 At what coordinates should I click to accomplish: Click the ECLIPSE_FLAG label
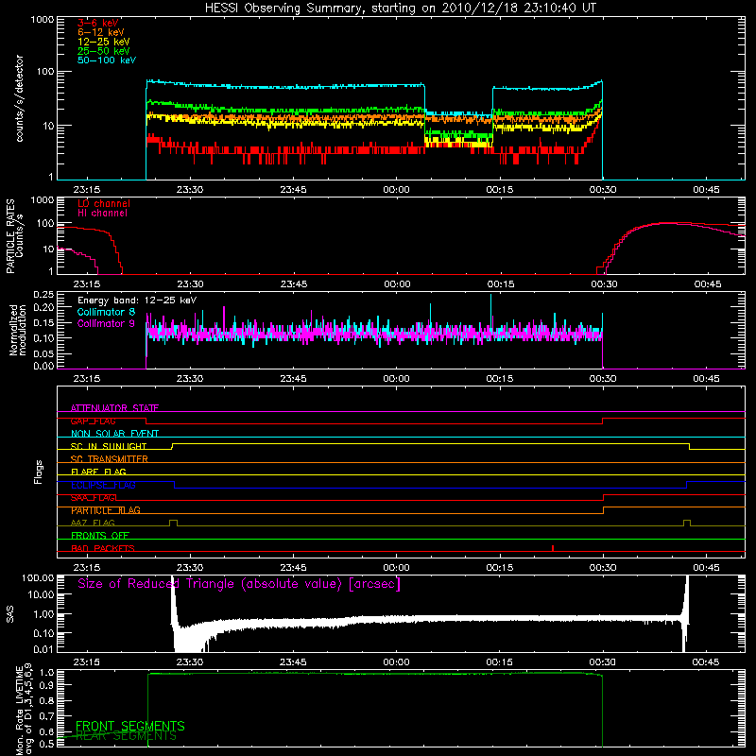tap(103, 485)
